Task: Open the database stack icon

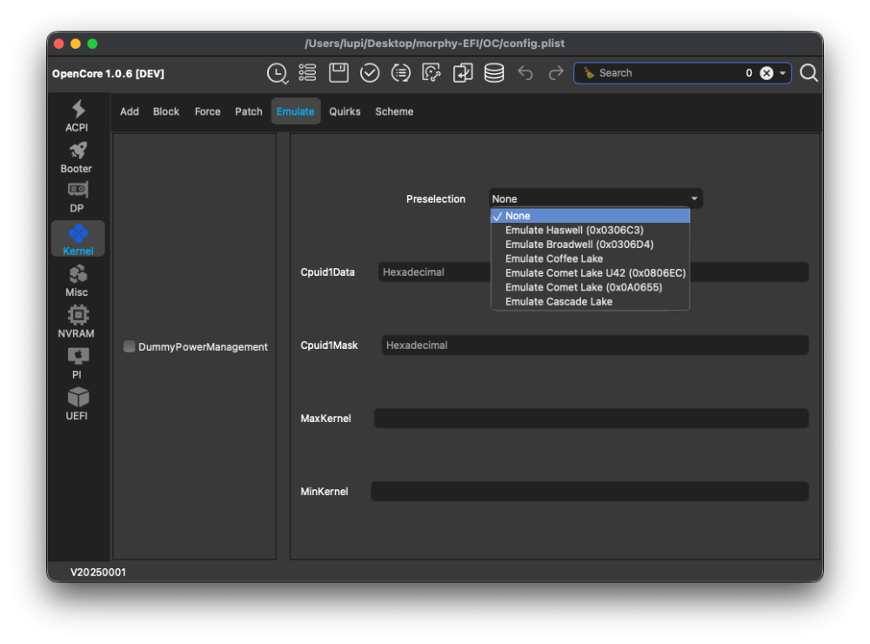Action: 494,73
